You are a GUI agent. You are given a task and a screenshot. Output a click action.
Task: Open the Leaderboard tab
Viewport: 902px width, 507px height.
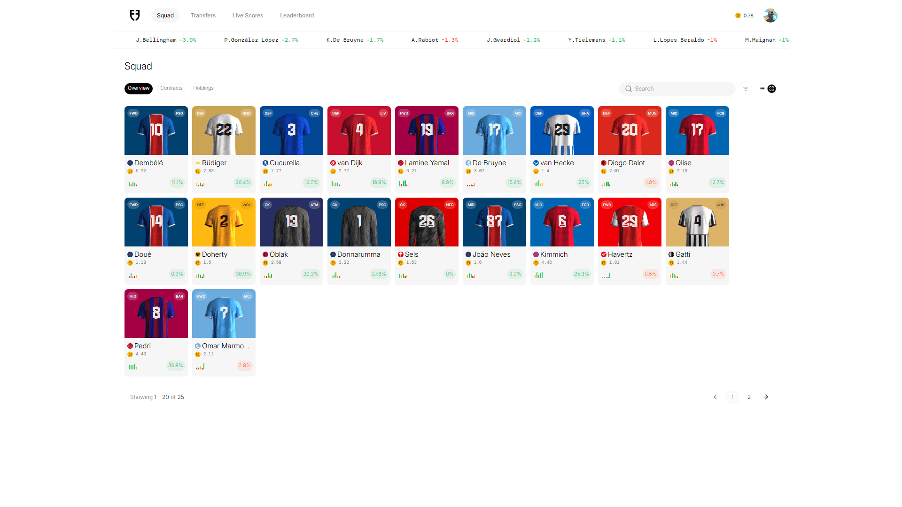[297, 15]
